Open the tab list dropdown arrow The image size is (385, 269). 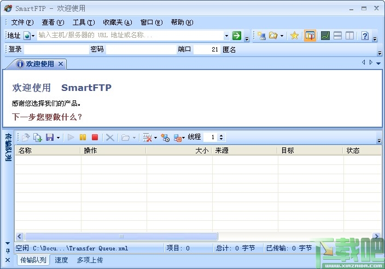378,64
